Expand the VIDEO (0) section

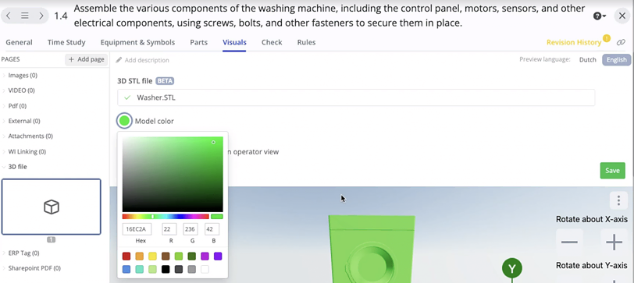[x=21, y=90]
